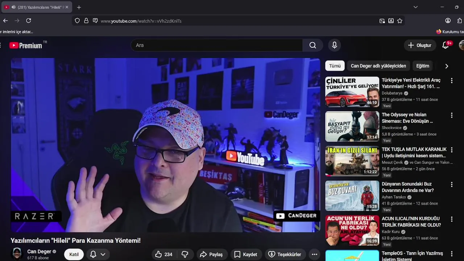Open a new browser tab
The width and height of the screenshot is (464, 261).
coord(79,7)
